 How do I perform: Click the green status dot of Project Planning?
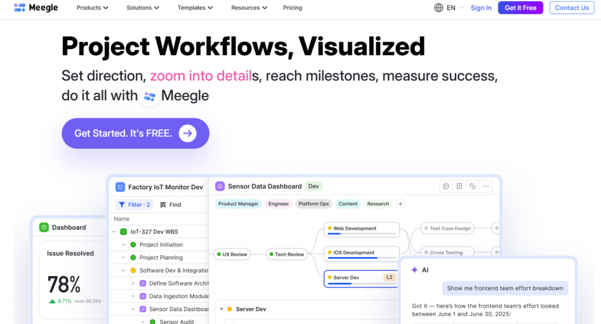[x=133, y=258]
